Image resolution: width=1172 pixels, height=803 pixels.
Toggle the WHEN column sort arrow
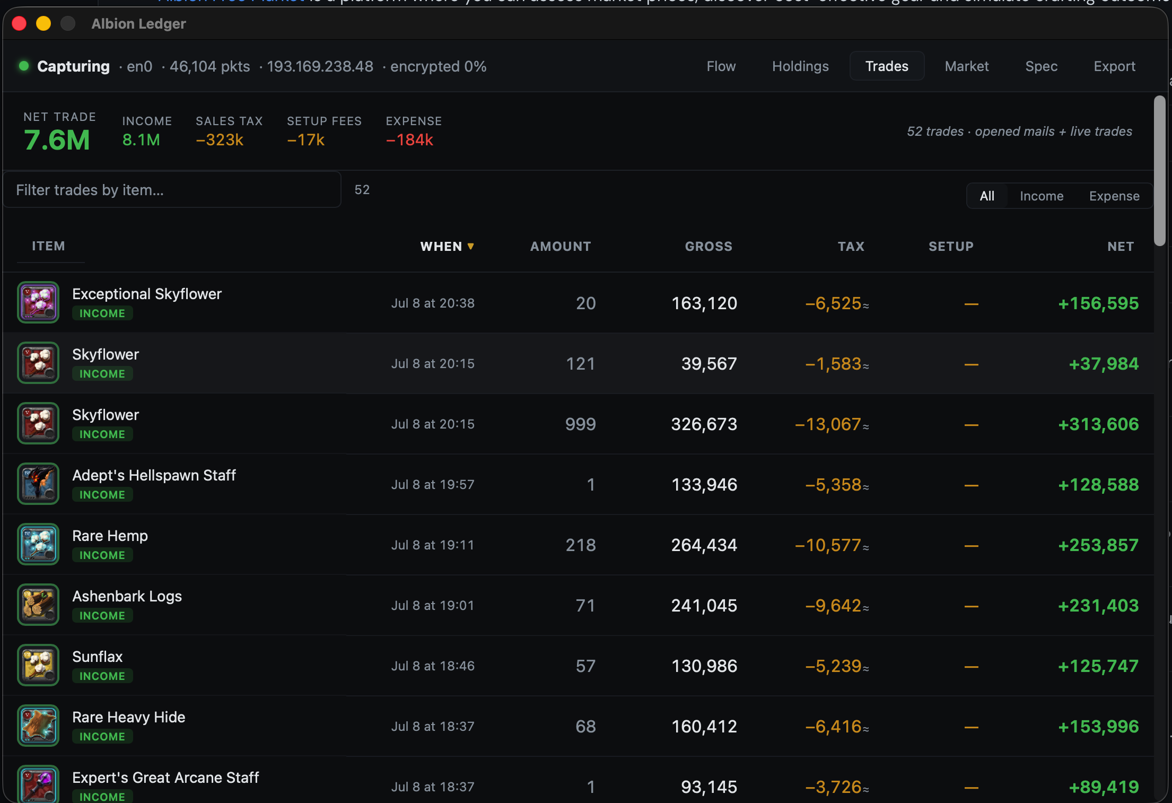470,247
